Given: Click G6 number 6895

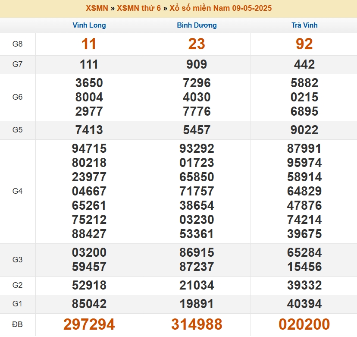Looking at the screenshot, I should click(x=304, y=111).
